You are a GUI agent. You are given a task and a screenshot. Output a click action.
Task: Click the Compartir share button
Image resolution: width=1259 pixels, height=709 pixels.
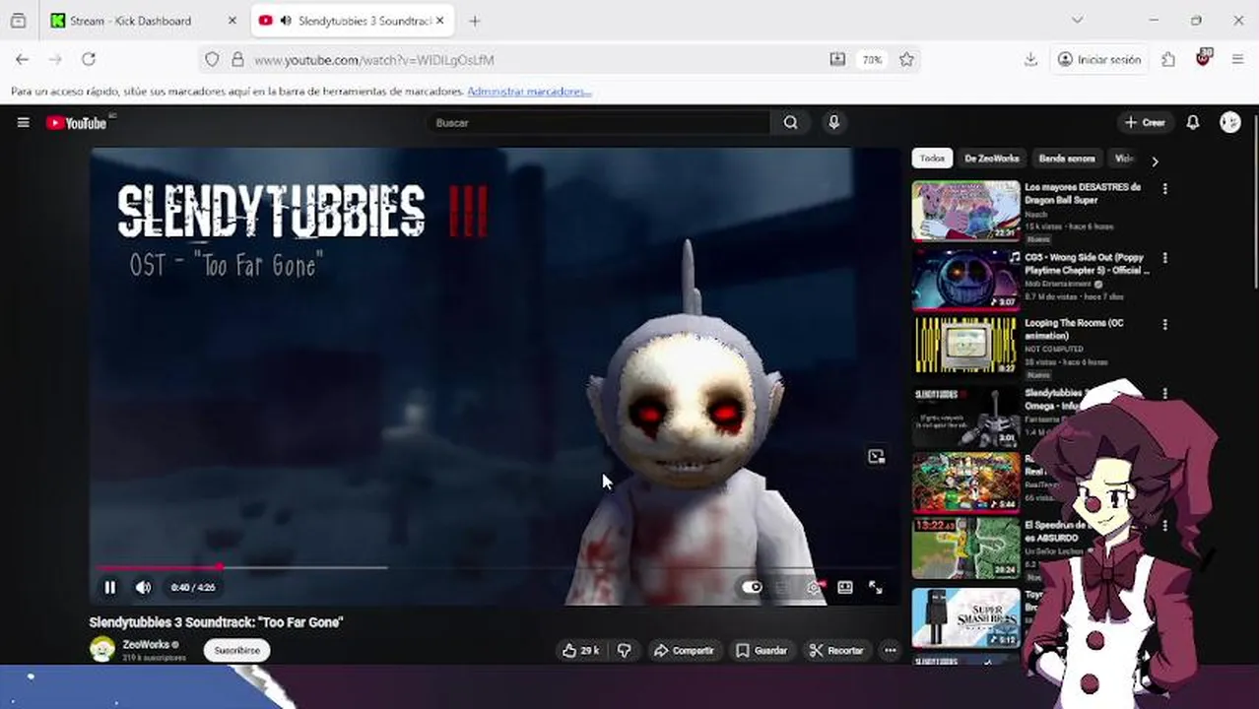click(x=684, y=651)
